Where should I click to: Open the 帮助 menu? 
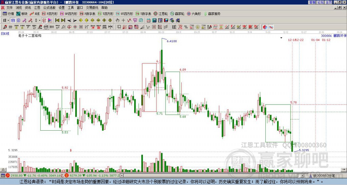[x=104, y=8]
